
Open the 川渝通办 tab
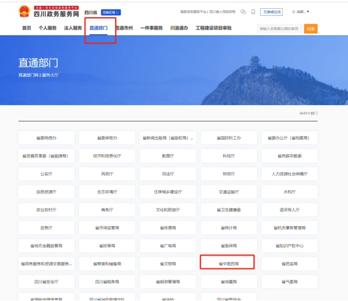pos(179,28)
